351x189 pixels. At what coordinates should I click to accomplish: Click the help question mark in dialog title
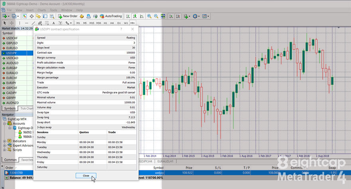(x=121, y=29)
